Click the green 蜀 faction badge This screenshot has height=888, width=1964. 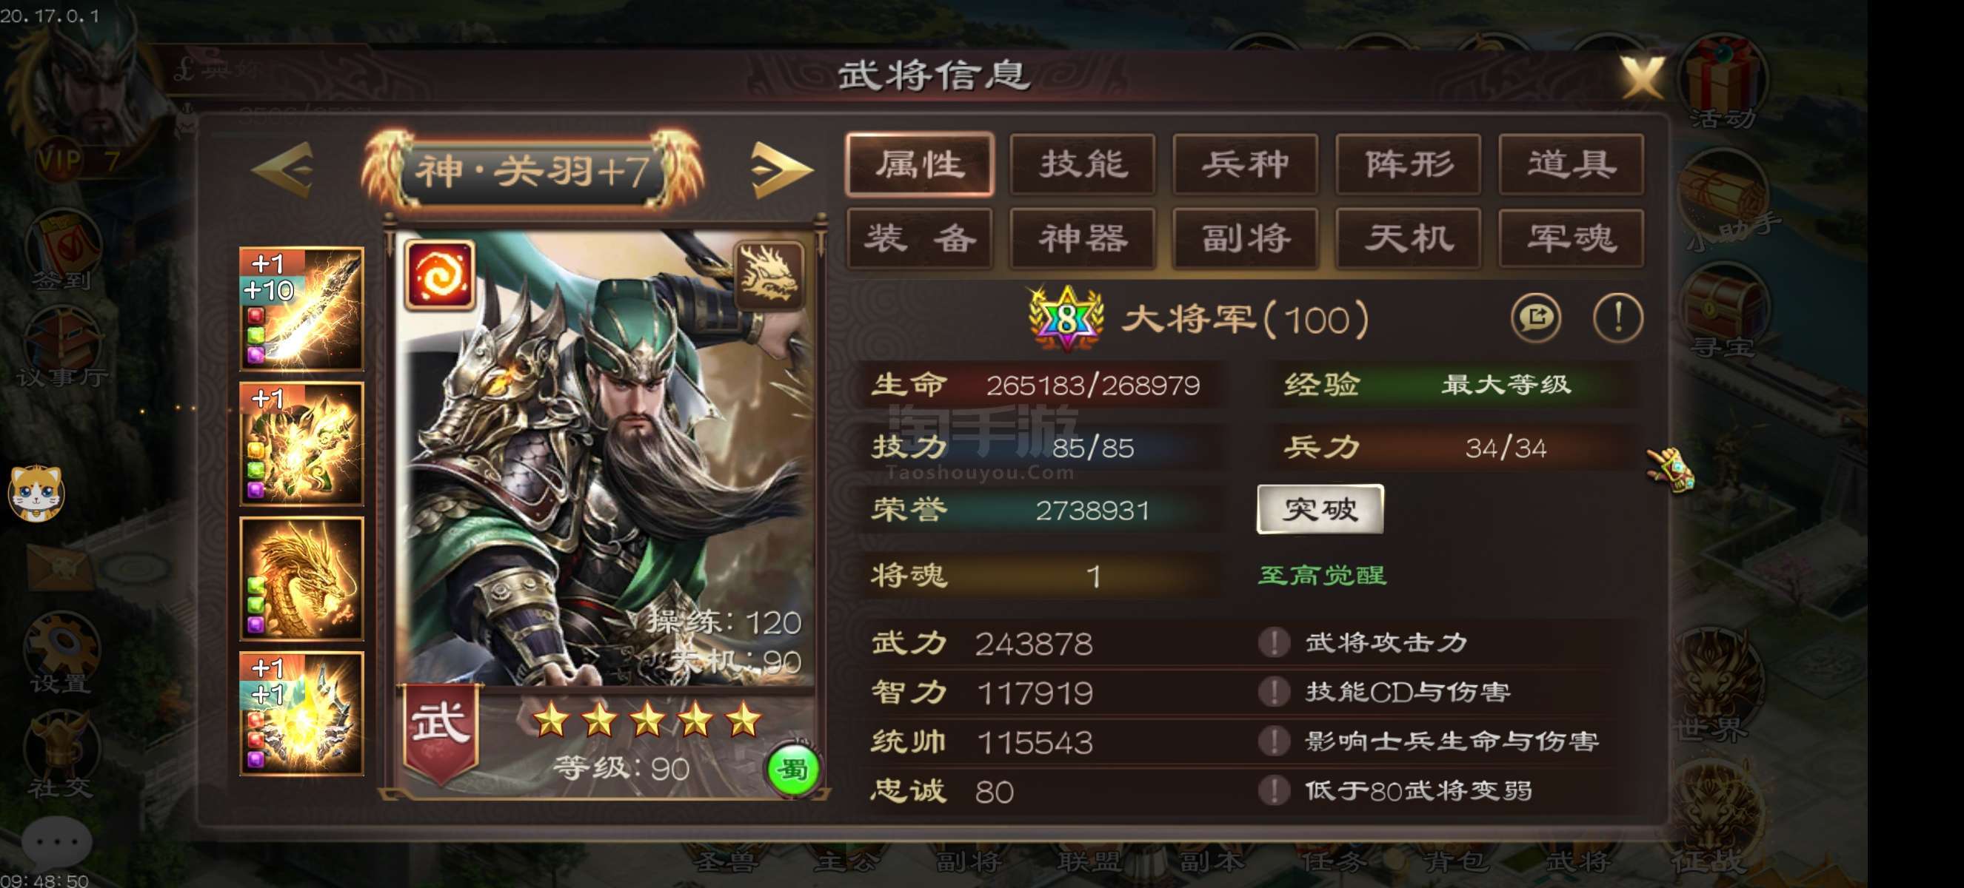coord(793,769)
